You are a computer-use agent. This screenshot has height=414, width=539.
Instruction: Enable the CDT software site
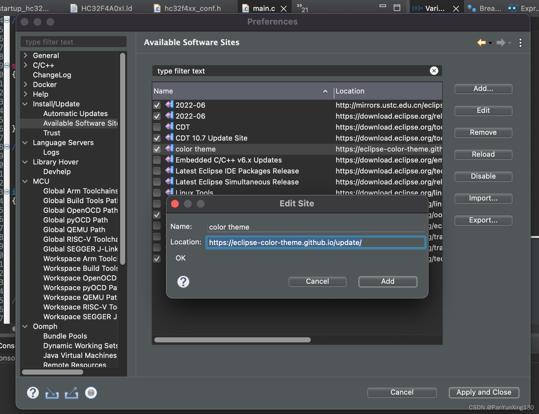click(x=157, y=127)
